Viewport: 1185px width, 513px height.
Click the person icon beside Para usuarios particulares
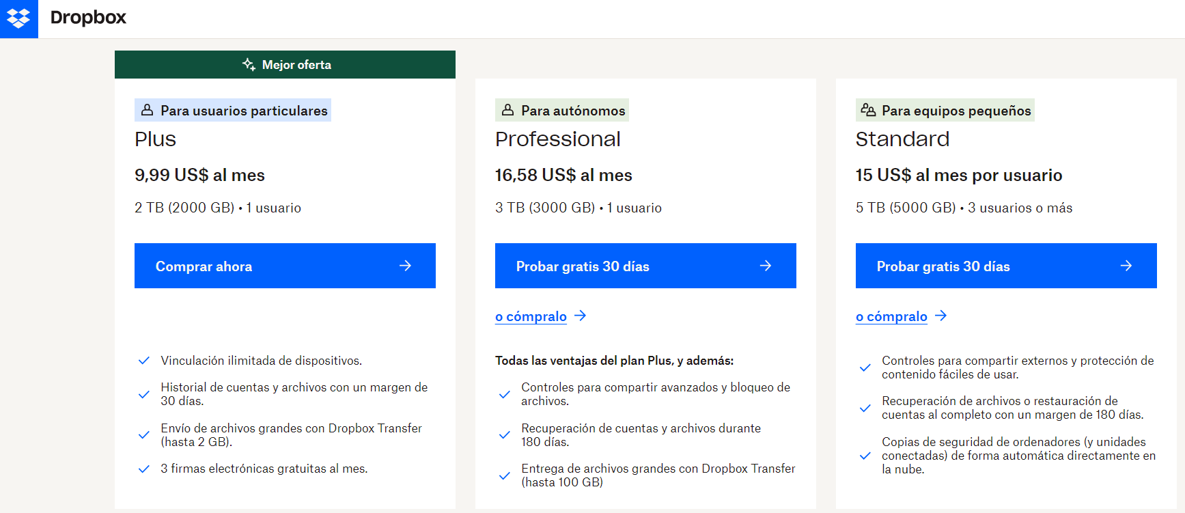[147, 110]
